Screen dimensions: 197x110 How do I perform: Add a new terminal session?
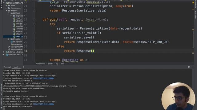tap(23, 67)
